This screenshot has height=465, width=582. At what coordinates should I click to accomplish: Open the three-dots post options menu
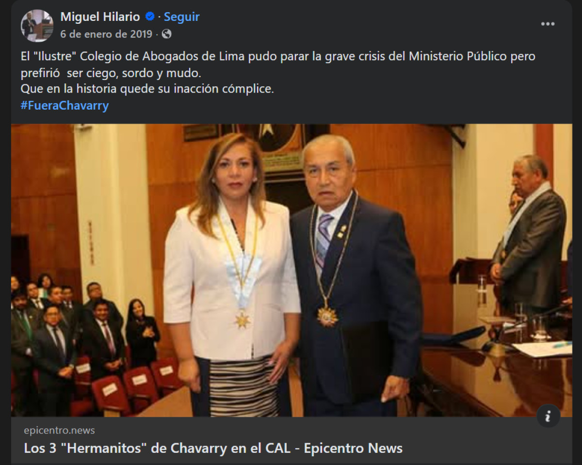pyautogui.click(x=548, y=24)
